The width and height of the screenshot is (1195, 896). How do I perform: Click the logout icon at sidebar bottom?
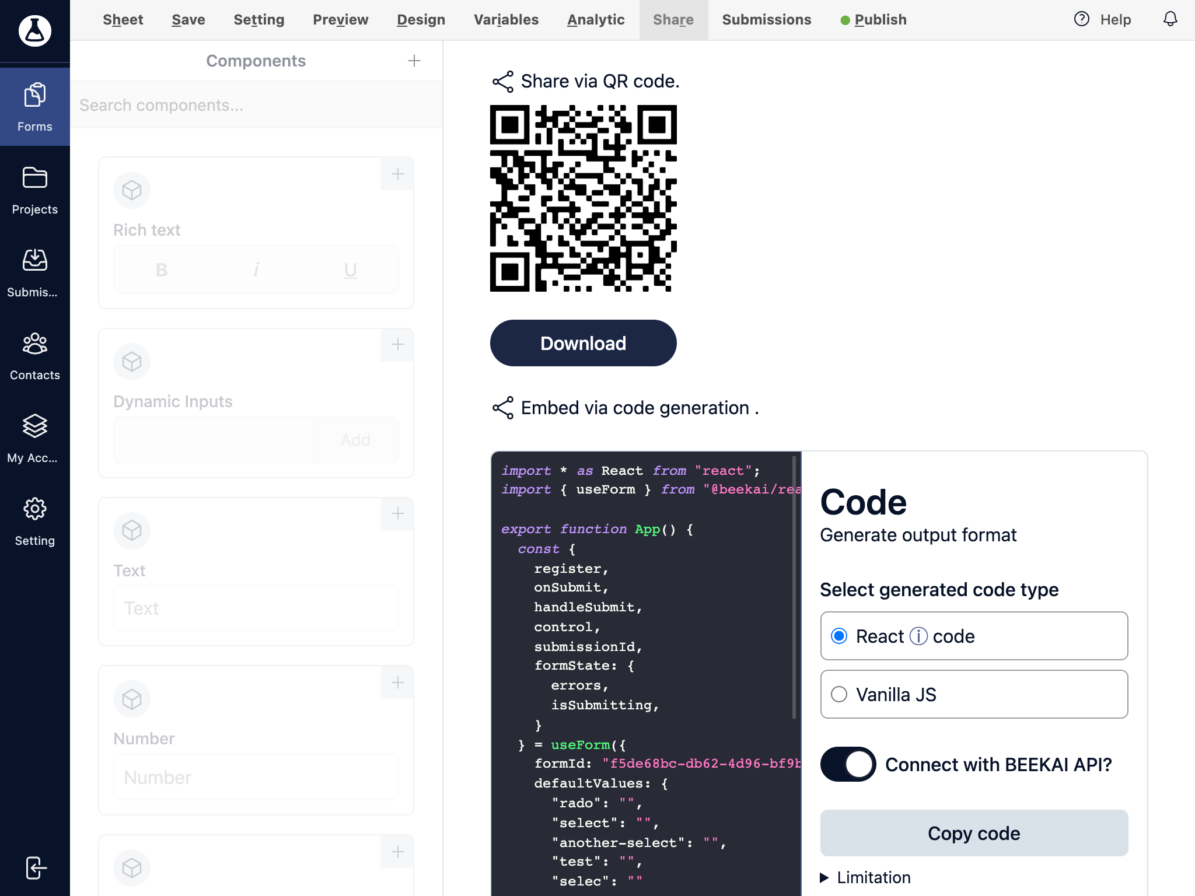click(x=36, y=867)
